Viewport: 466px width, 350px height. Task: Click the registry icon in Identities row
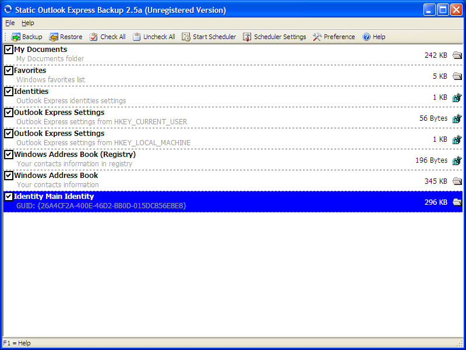pyautogui.click(x=457, y=97)
